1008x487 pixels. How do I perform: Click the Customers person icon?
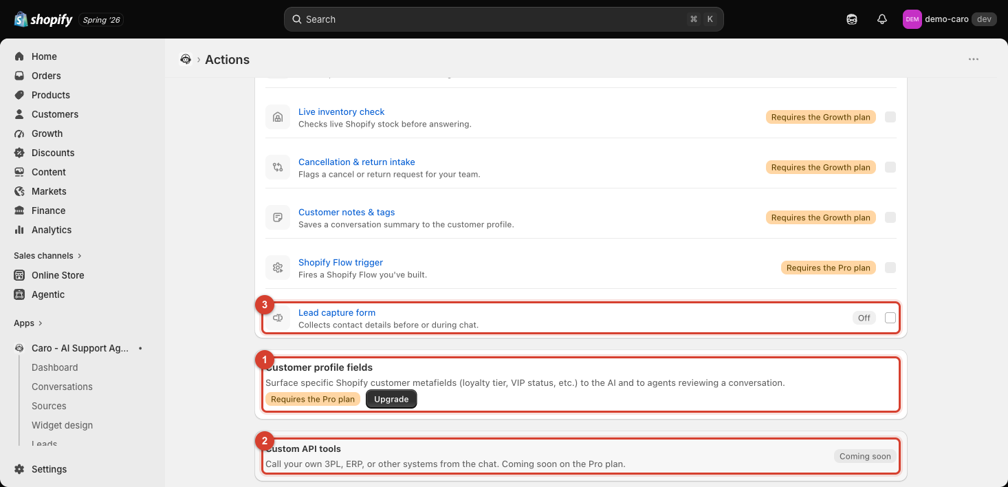coord(19,114)
